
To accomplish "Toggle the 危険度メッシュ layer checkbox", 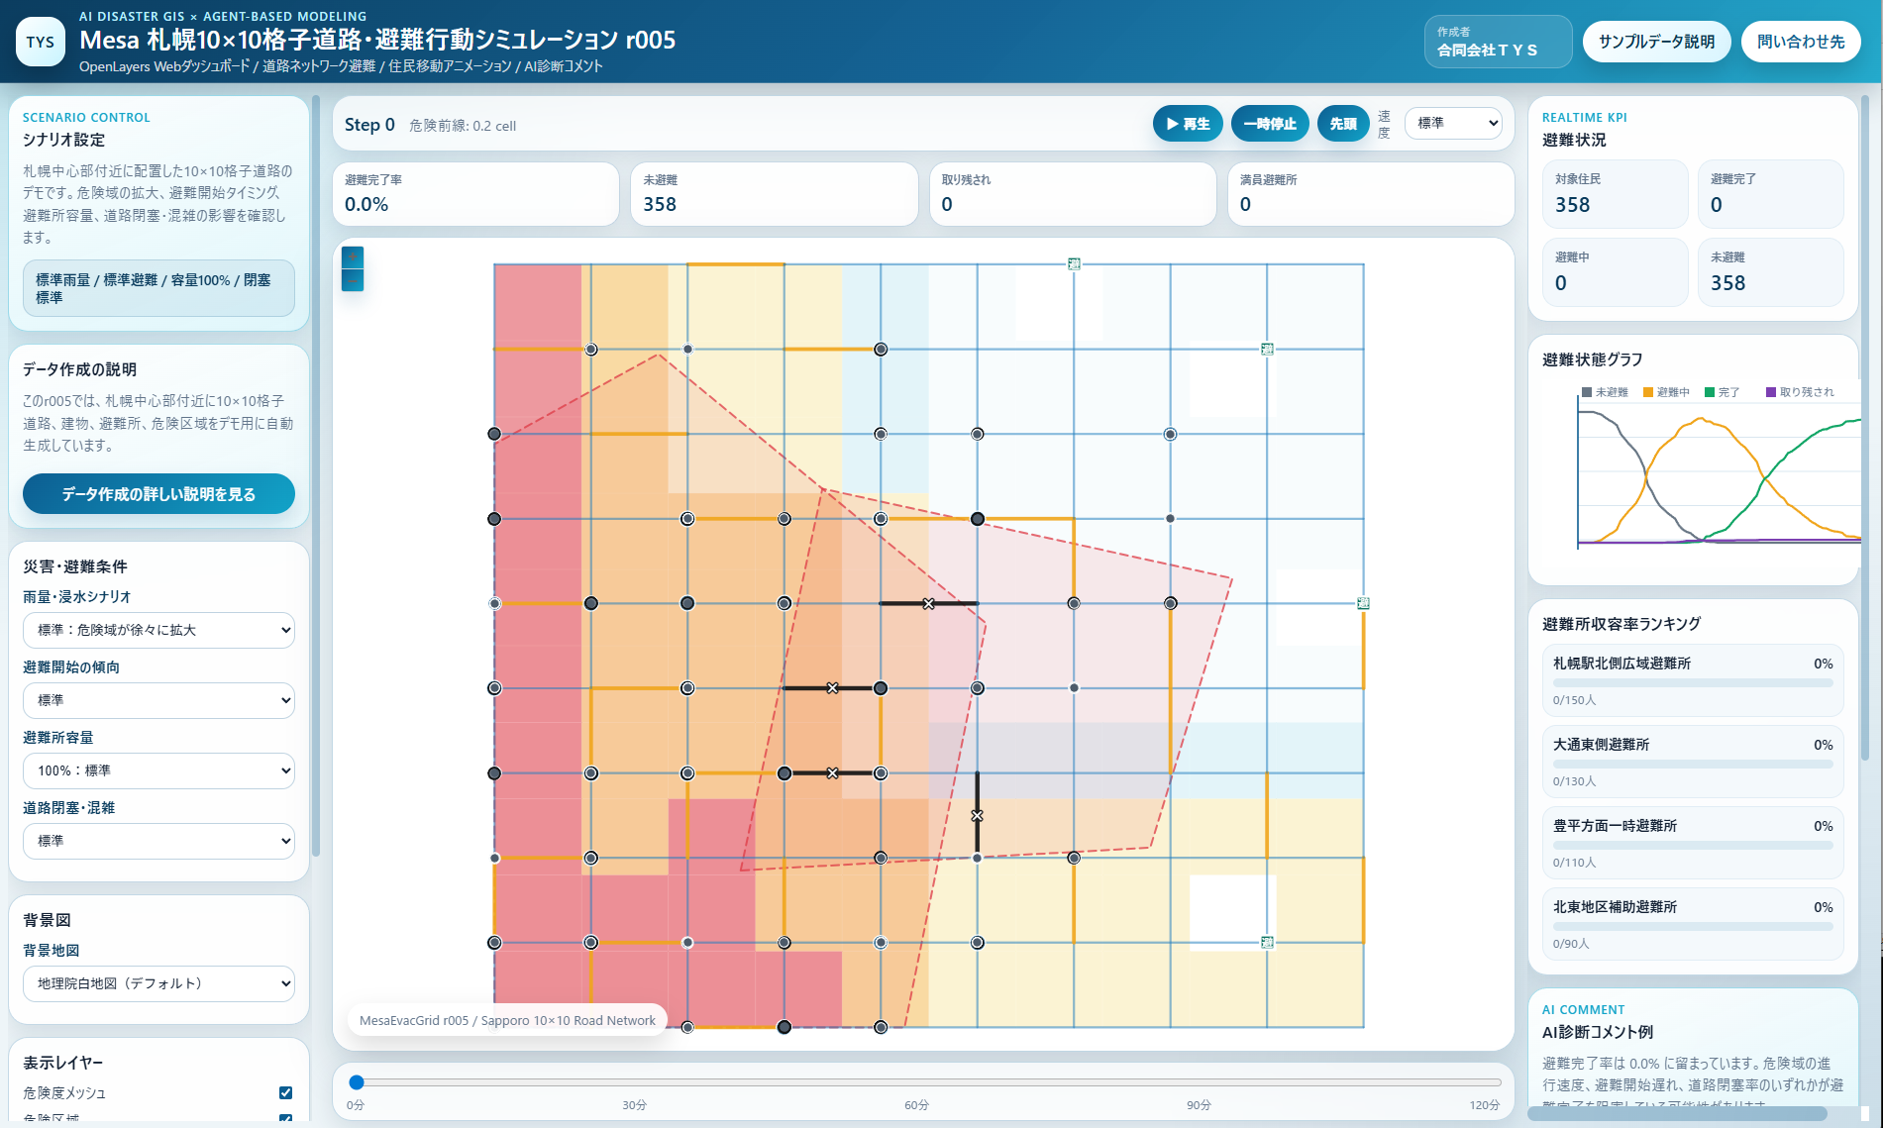I will pos(285,1092).
